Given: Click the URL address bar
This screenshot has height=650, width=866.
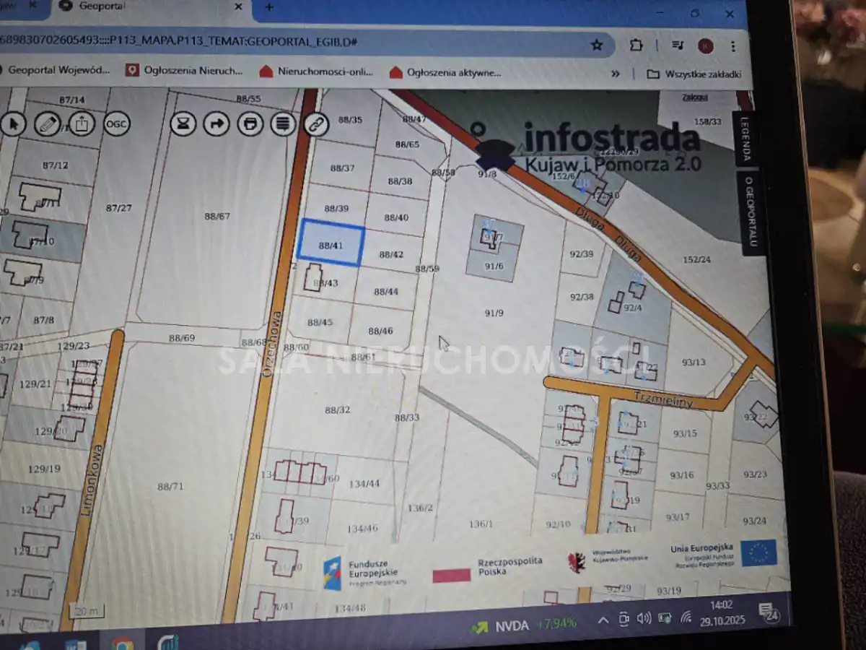Looking at the screenshot, I should click(x=289, y=43).
